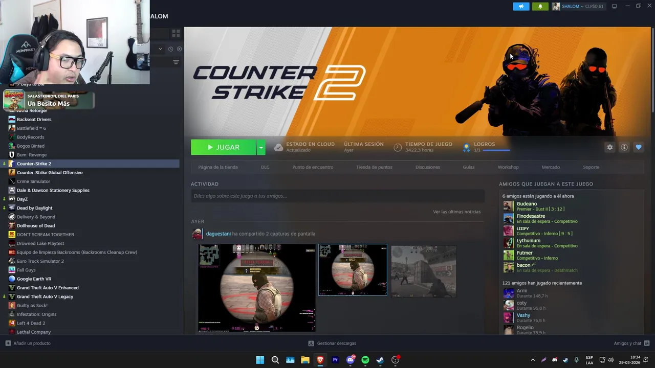The height and width of the screenshot is (368, 655).
Task: Open the Discusiones tab
Action: coord(428,167)
